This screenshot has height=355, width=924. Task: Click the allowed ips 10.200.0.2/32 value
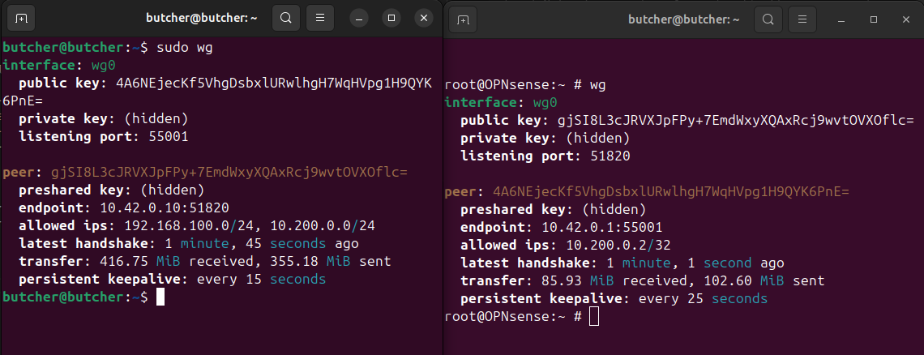[618, 245]
